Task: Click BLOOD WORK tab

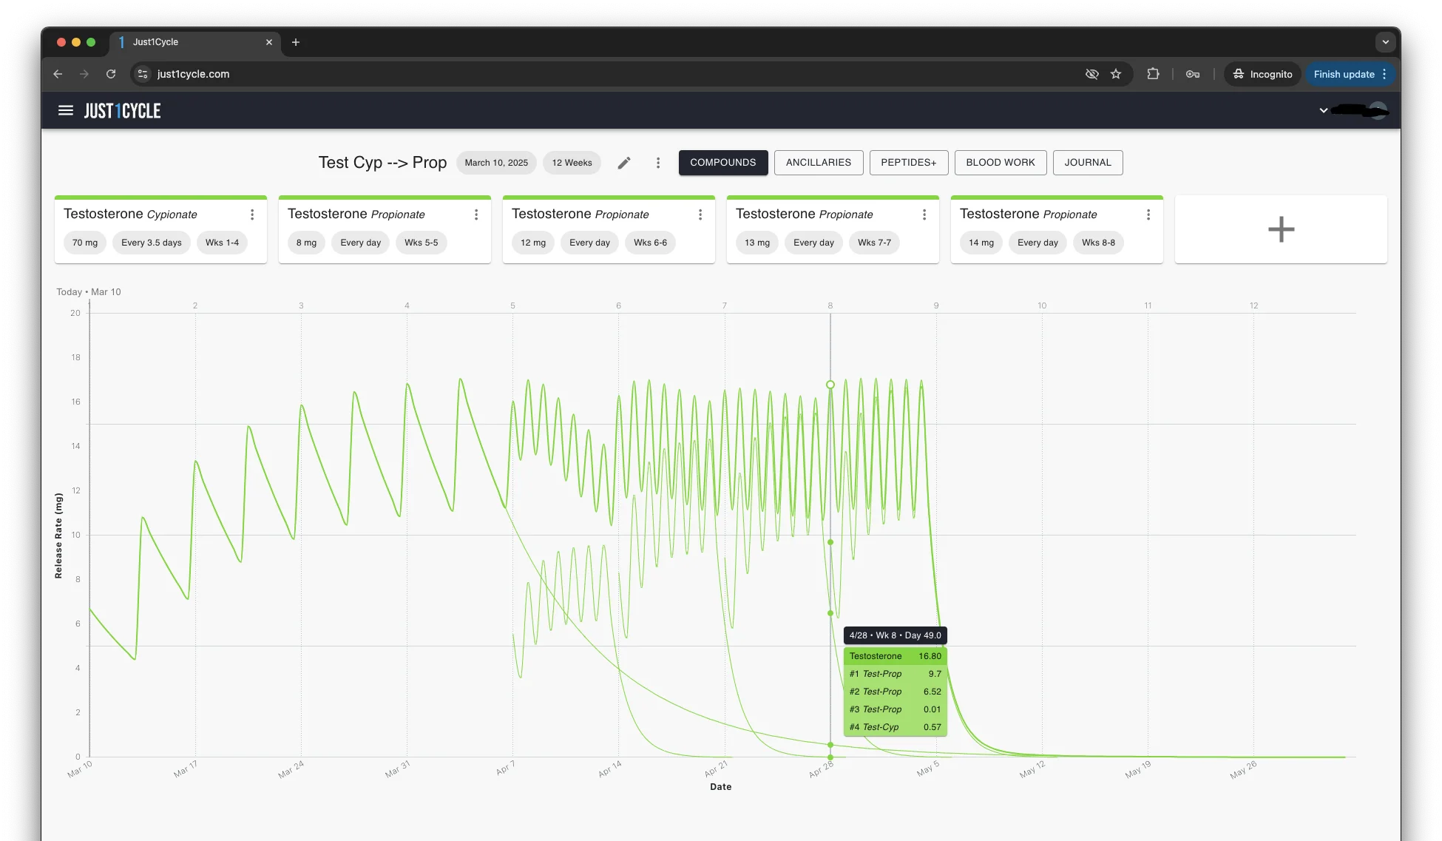Action: point(1001,162)
